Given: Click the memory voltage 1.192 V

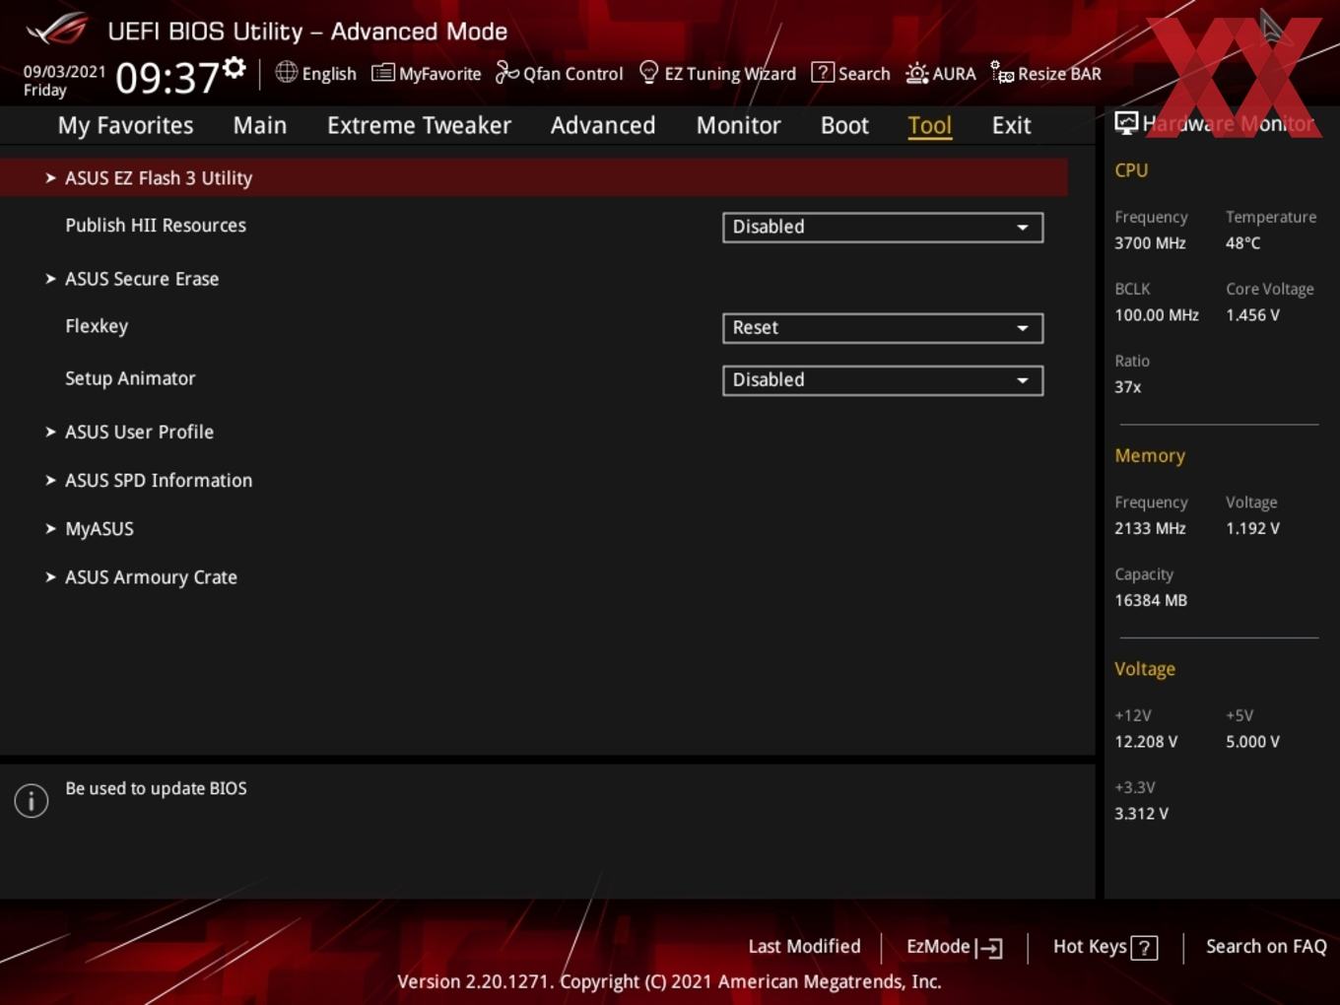Looking at the screenshot, I should point(1252,528).
